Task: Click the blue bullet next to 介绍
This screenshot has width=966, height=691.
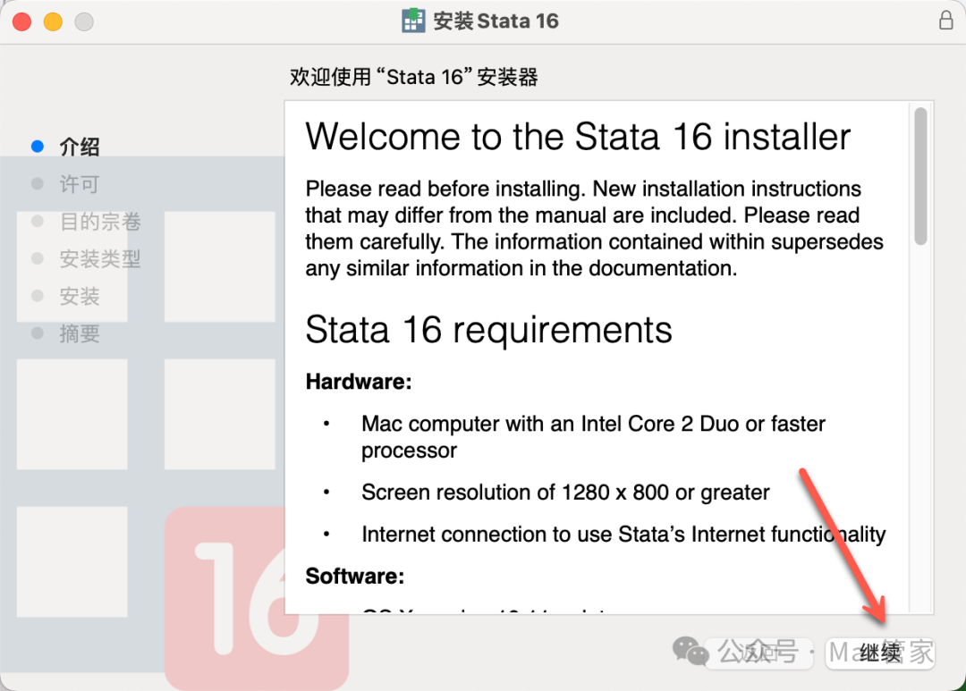Action: pyautogui.click(x=38, y=146)
